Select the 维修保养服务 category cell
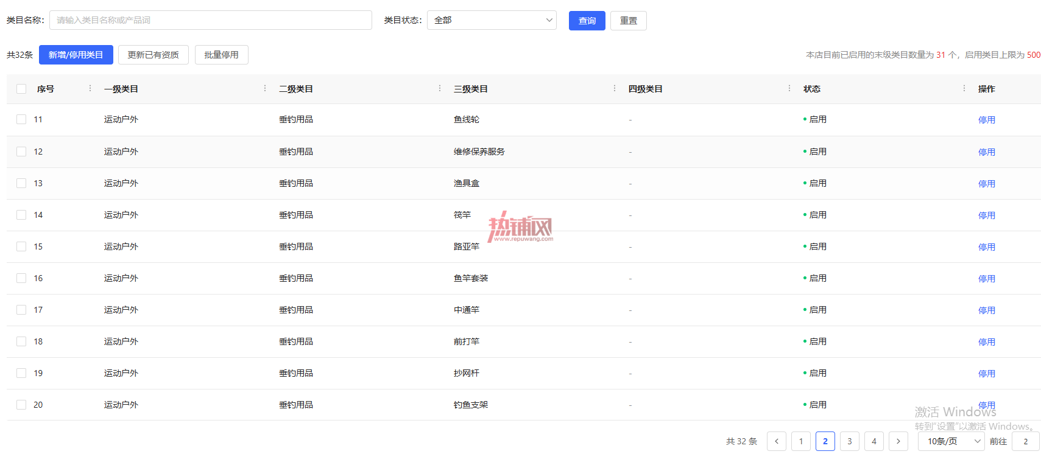The width and height of the screenshot is (1041, 454). pos(479,152)
